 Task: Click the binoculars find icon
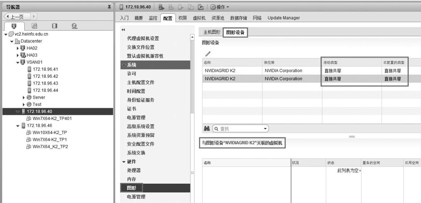point(207,129)
